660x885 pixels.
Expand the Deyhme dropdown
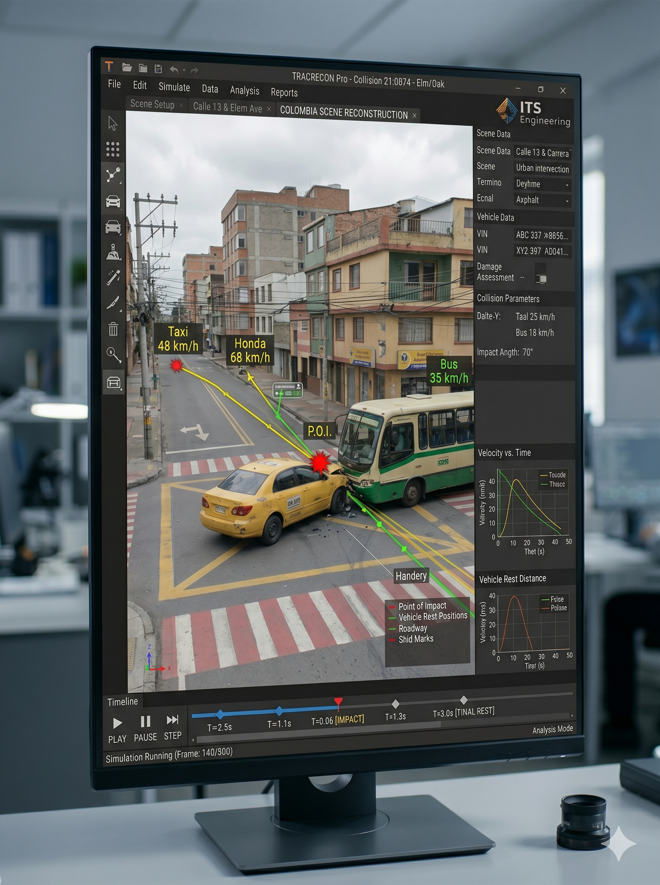point(567,185)
